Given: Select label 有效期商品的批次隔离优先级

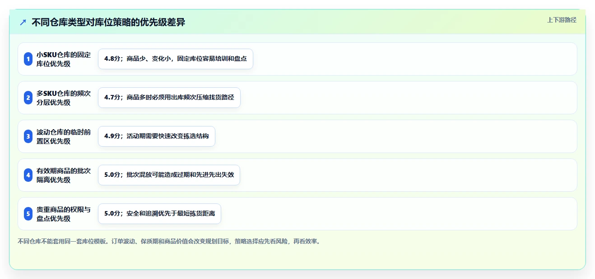Looking at the screenshot, I should 64,175.
